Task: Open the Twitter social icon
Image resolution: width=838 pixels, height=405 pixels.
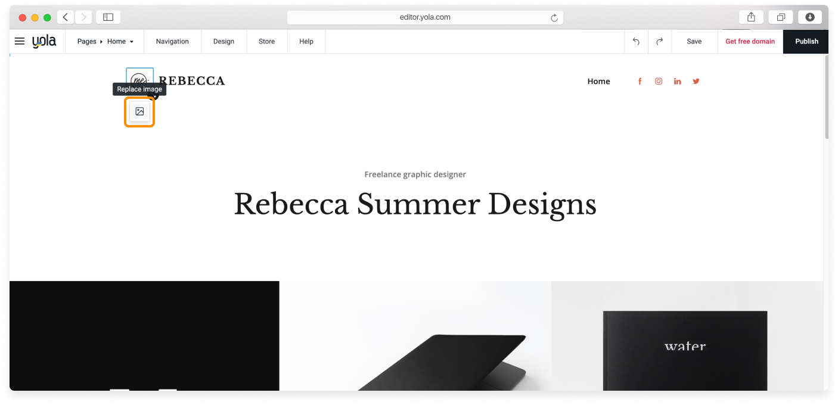Action: 696,81
